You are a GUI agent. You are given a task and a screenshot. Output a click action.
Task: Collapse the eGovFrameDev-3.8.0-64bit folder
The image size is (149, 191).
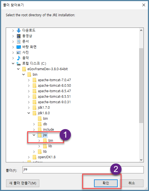tap(18, 69)
